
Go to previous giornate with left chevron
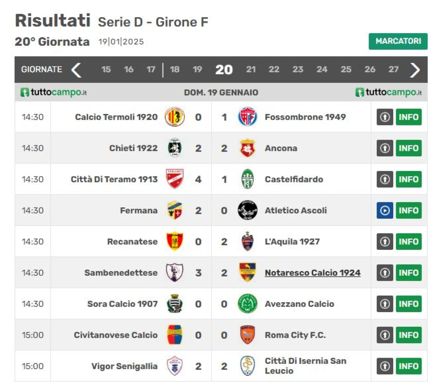[76, 70]
